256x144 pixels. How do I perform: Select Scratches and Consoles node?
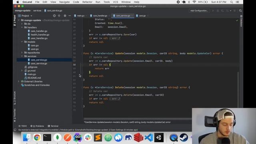click(x=37, y=85)
